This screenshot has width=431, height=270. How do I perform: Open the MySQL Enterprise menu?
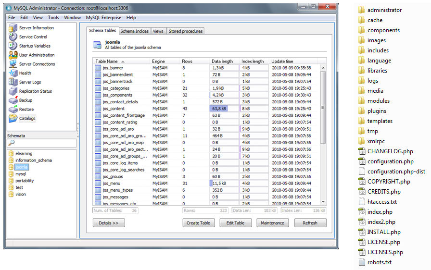coord(103,18)
